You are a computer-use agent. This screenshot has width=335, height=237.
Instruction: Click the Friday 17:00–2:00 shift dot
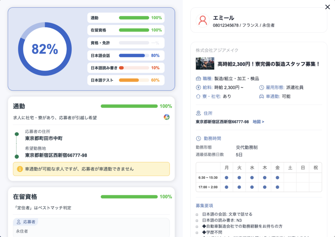[x=277, y=187]
